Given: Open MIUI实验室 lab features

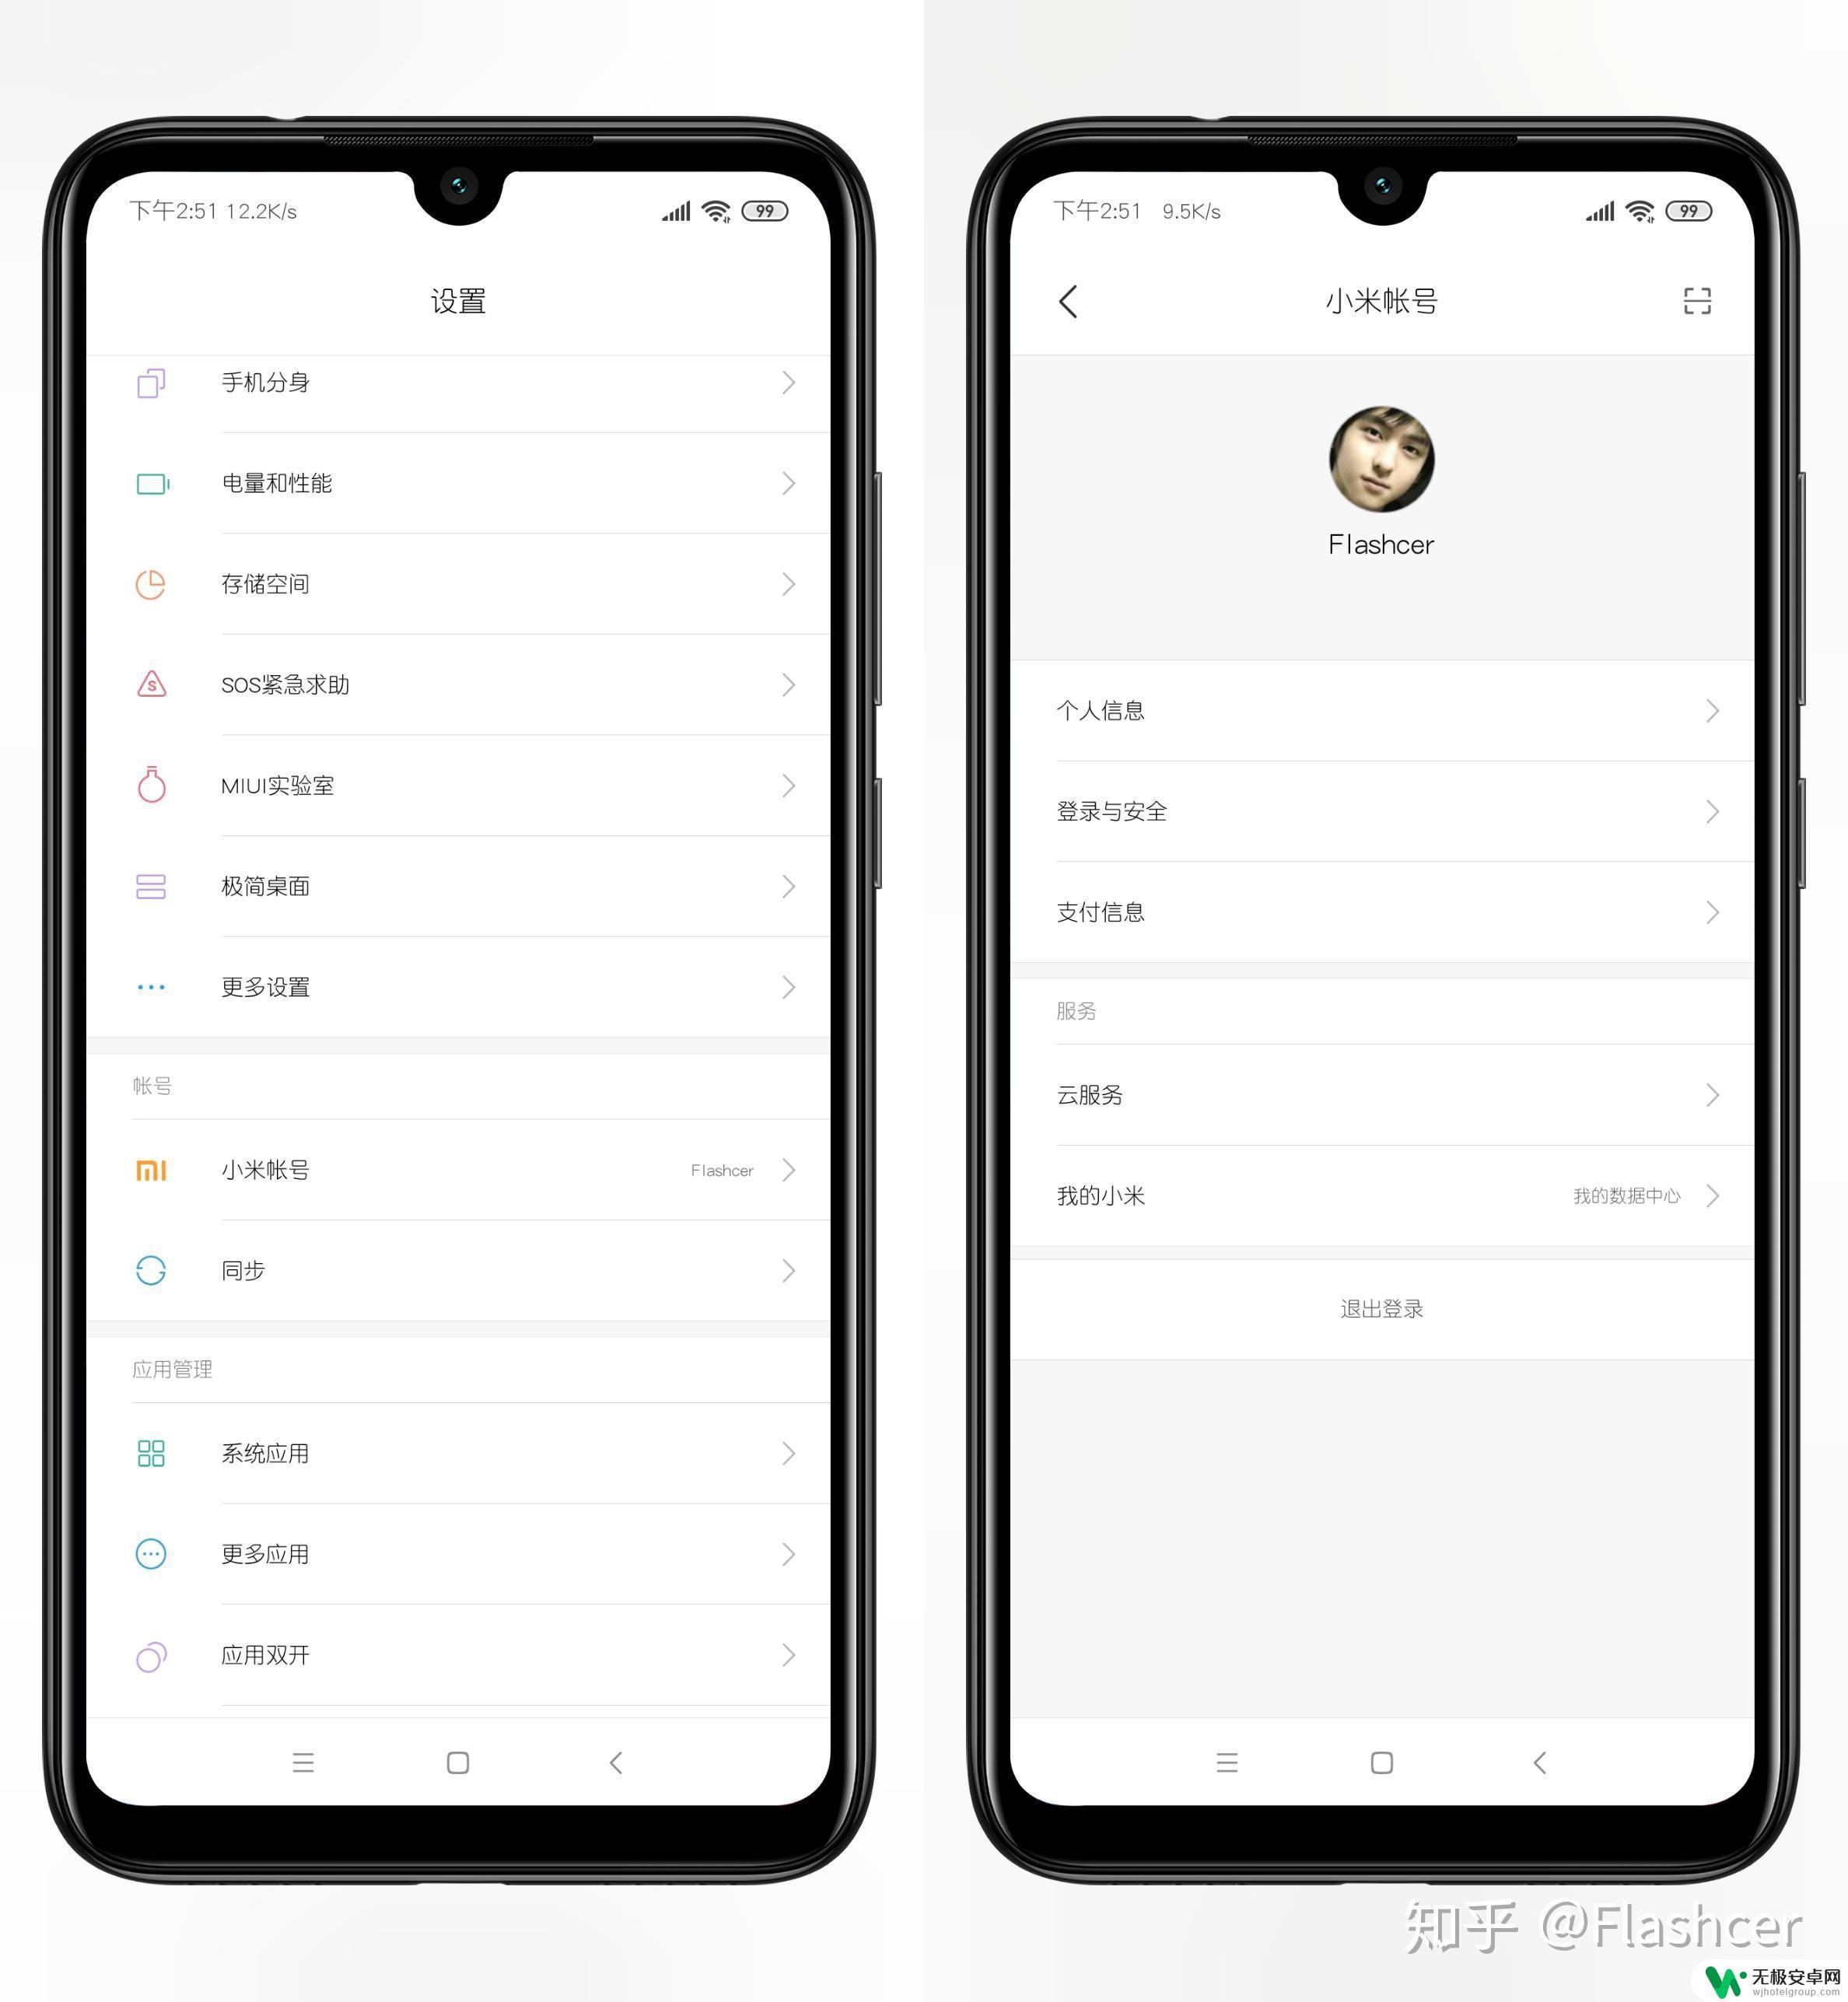Looking at the screenshot, I should pyautogui.click(x=464, y=779).
